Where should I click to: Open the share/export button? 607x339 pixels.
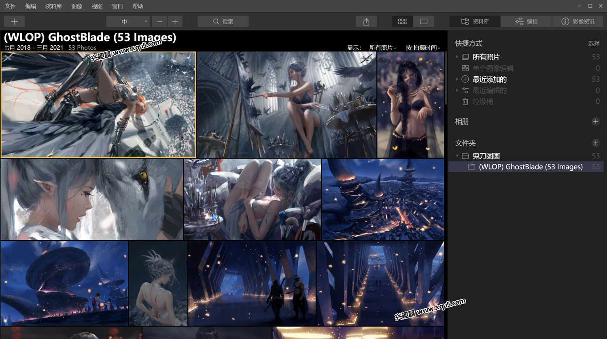pyautogui.click(x=366, y=21)
